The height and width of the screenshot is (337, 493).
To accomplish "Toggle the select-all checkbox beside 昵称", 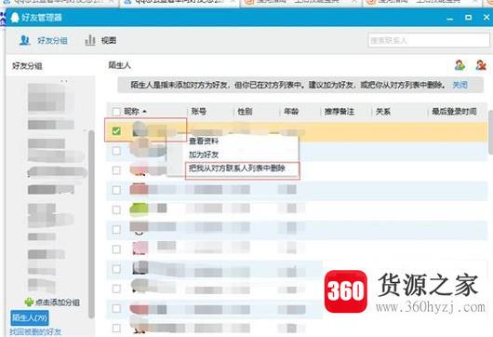I will click(x=116, y=112).
